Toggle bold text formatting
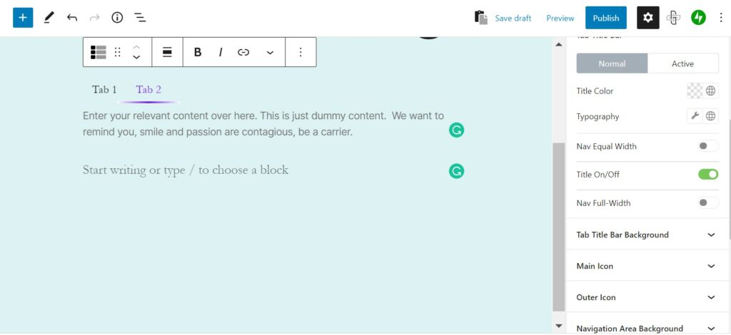Screen dimensions: 731x335 pyautogui.click(x=198, y=52)
